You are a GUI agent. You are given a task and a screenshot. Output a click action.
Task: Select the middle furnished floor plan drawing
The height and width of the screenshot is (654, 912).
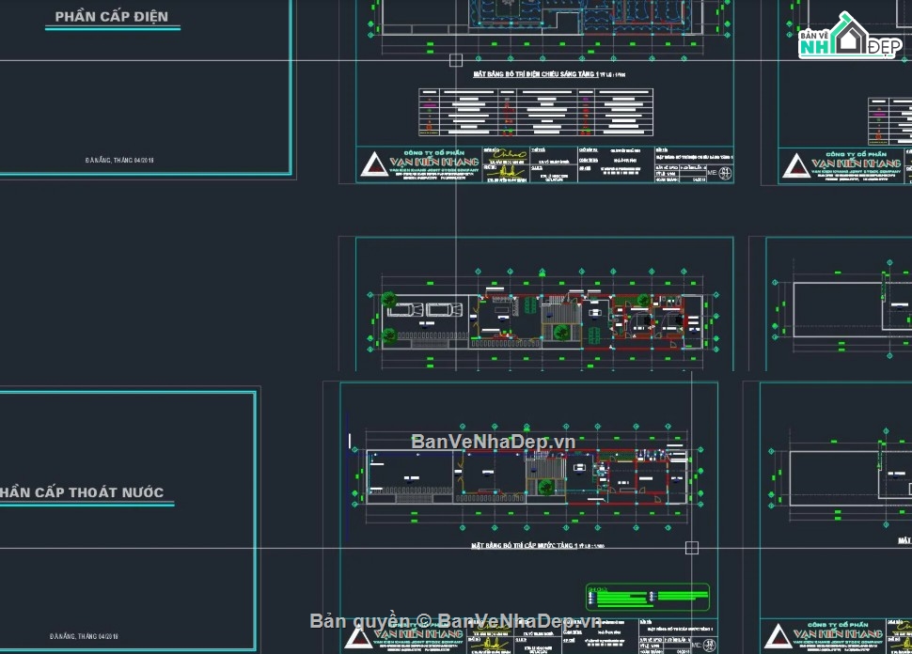(542, 318)
